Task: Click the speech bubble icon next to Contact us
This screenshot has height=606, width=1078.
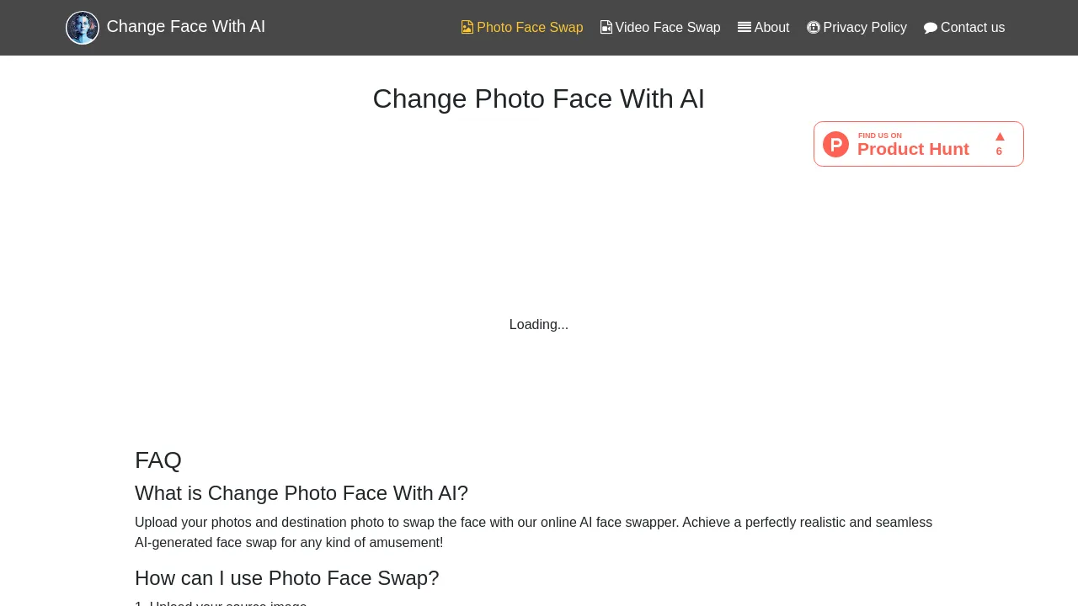Action: tap(931, 27)
